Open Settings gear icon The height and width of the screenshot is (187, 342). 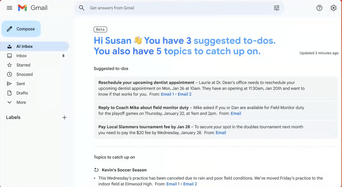(333, 8)
